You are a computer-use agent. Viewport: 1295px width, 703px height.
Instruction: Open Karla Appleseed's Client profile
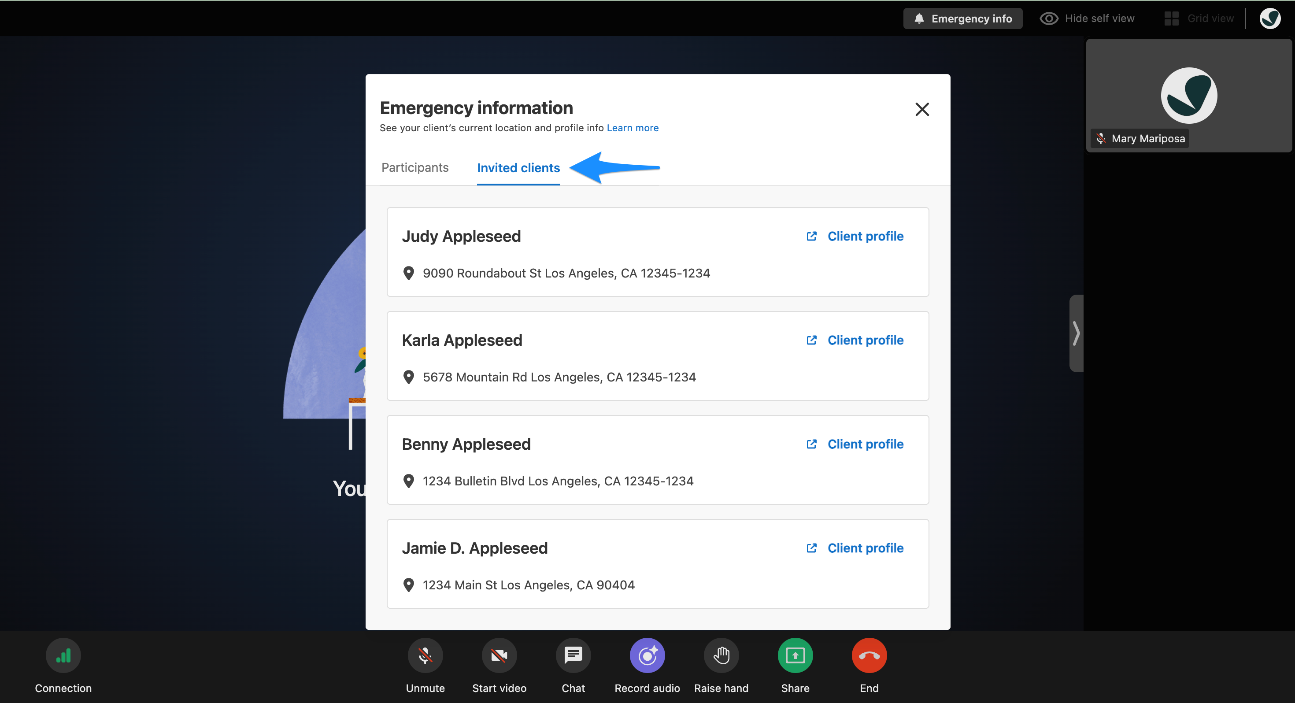point(865,340)
